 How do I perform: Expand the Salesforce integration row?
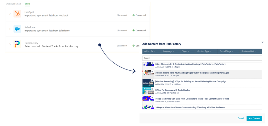(10, 29)
